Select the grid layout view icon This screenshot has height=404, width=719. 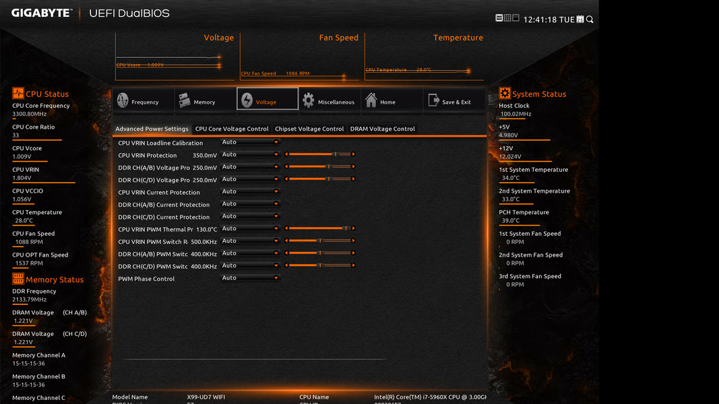click(x=507, y=18)
